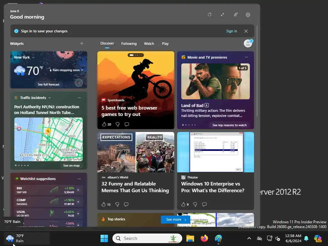Open the Land of Bad movie image
The height and width of the screenshot is (246, 328).
tap(216, 81)
